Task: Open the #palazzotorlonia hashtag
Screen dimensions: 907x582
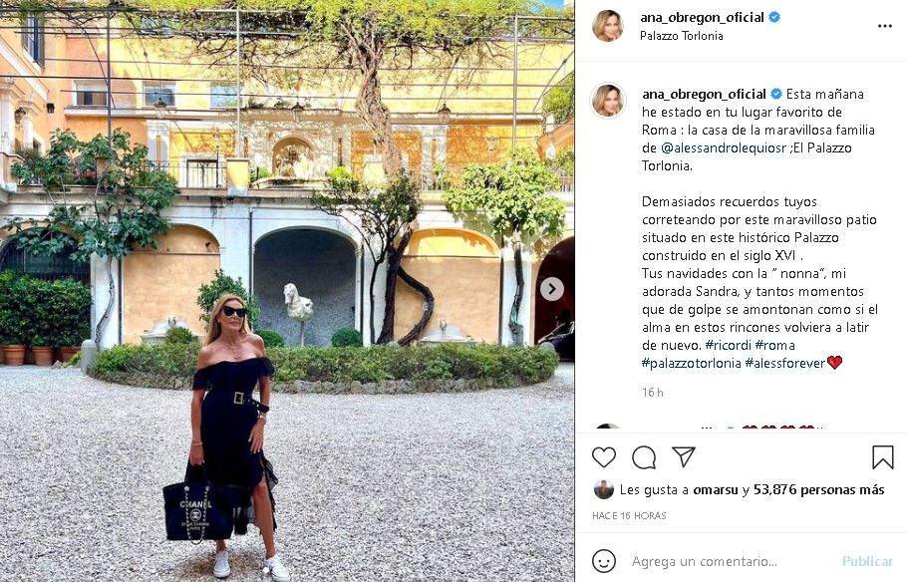Action: click(x=692, y=363)
